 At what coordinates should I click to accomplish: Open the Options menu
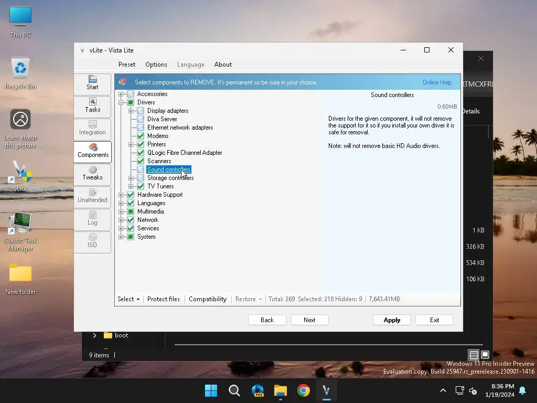(156, 65)
